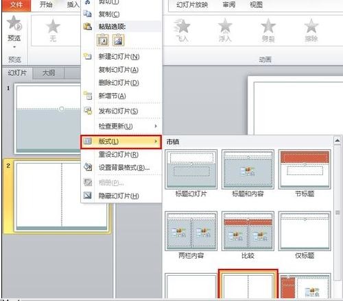The width and height of the screenshot is (343, 301).
Task: Click the section icon beside 新增节
Action: click(x=88, y=95)
